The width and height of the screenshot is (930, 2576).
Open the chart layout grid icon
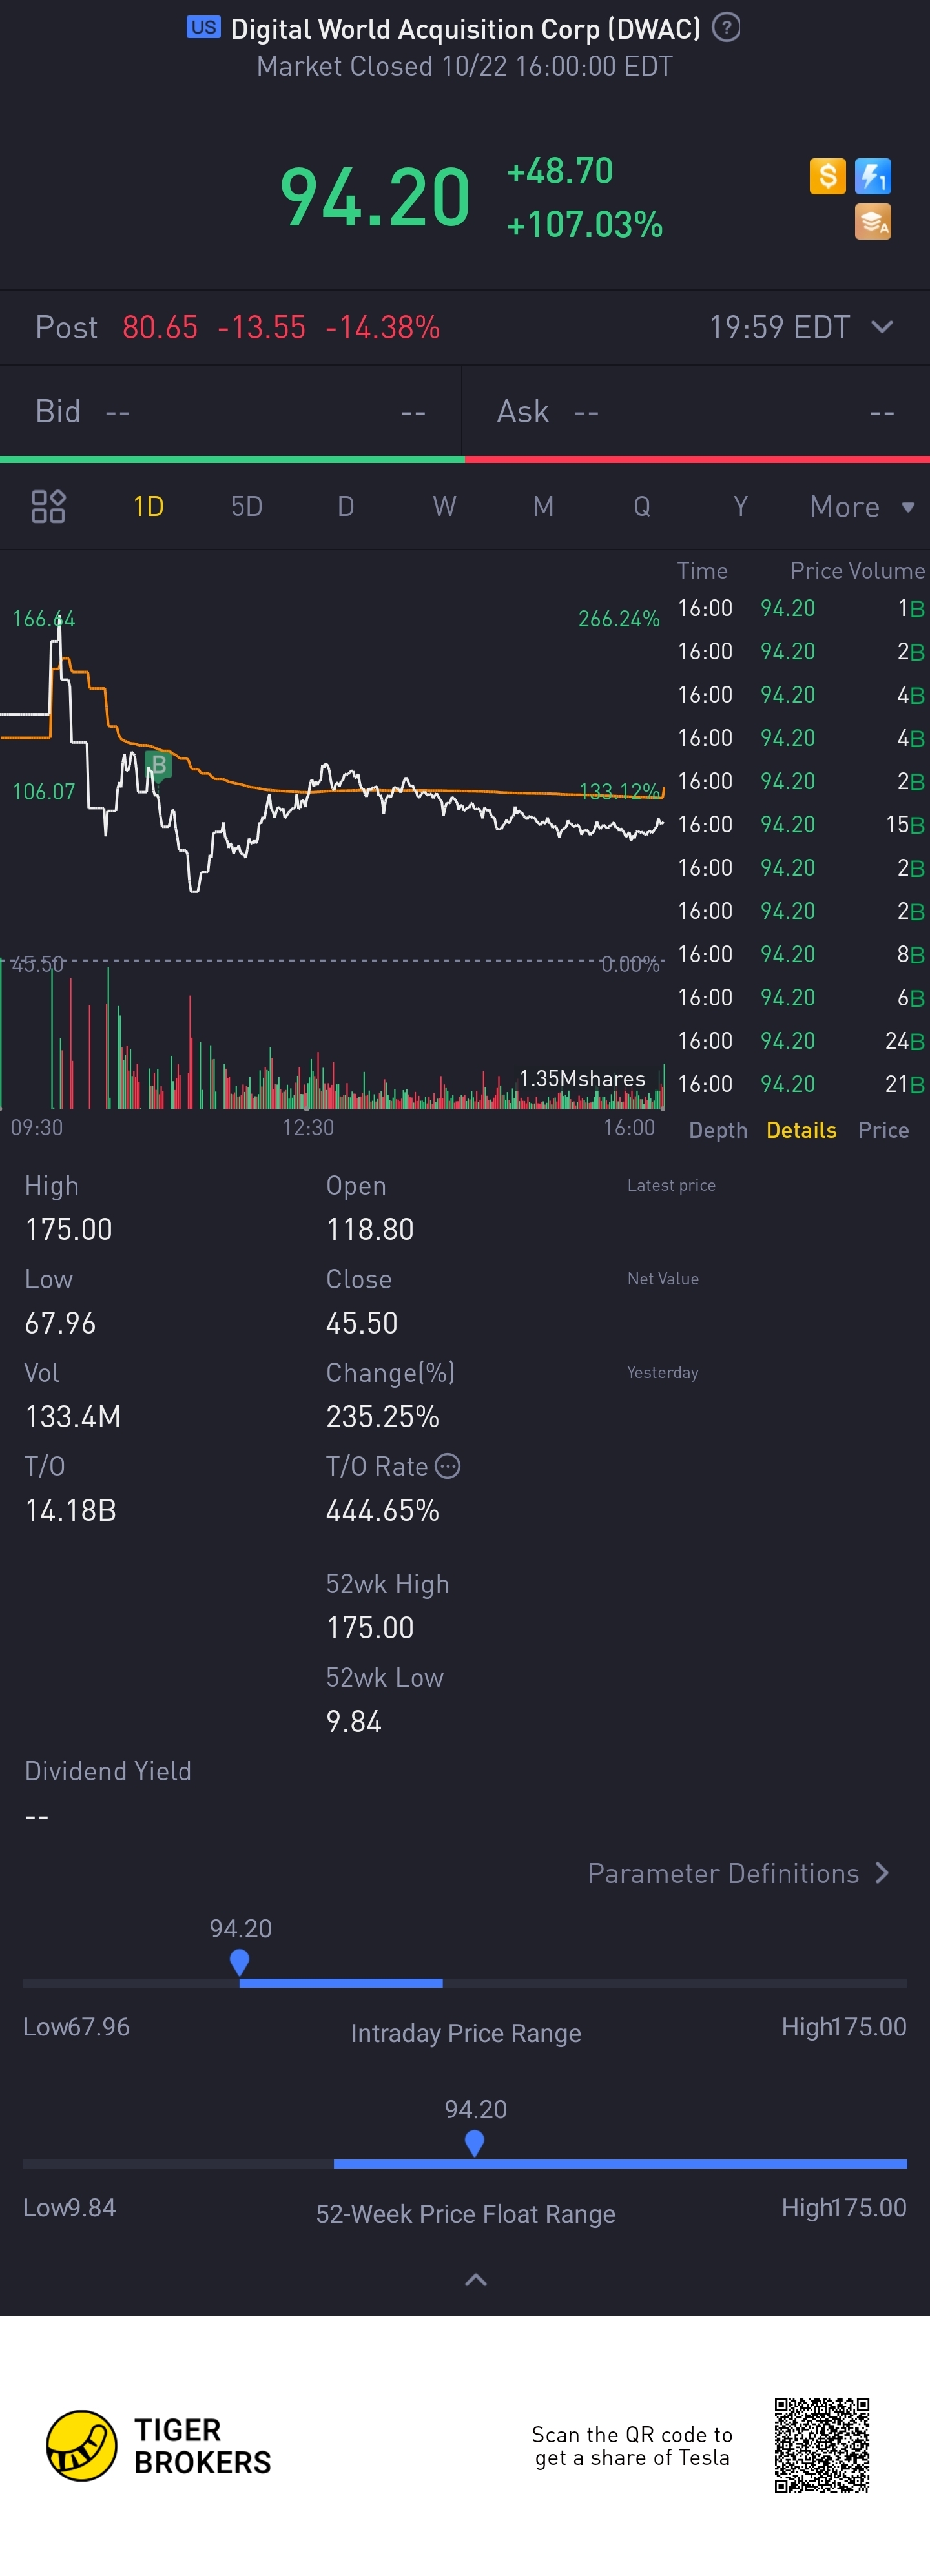coord(48,506)
